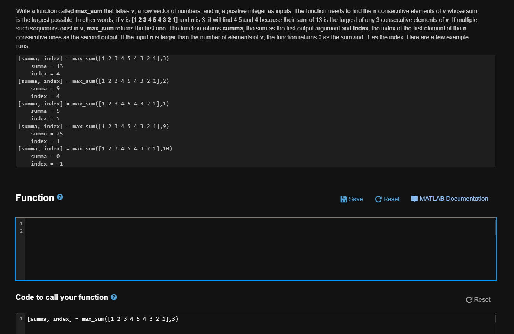Click the Reset label for the call code

[x=482, y=299]
